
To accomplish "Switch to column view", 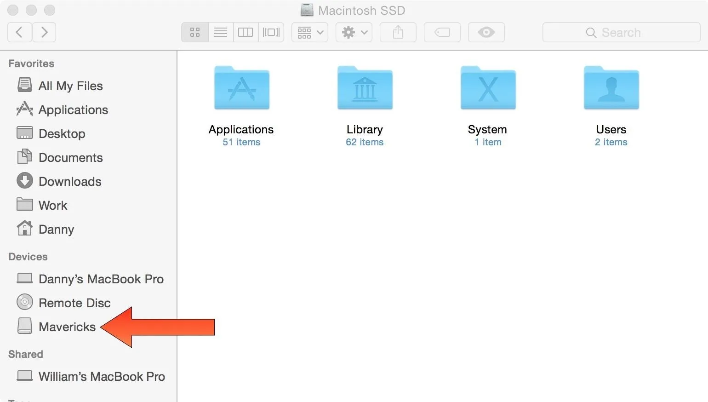I will point(246,32).
